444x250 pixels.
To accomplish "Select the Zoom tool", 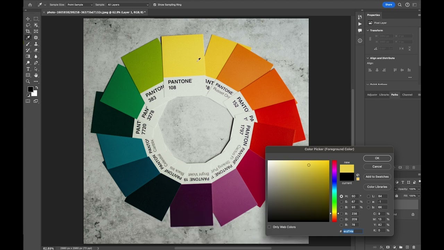I will coord(28,81).
